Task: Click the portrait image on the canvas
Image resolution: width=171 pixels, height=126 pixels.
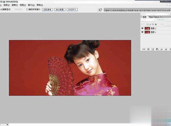Action: [x=70, y=68]
